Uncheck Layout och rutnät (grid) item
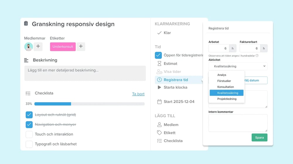Screen dimensions: 293x164 (x=29, y=115)
